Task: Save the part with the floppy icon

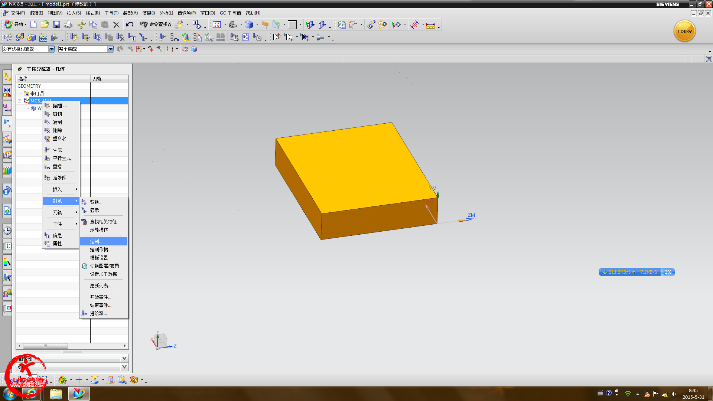Action: click(x=56, y=25)
